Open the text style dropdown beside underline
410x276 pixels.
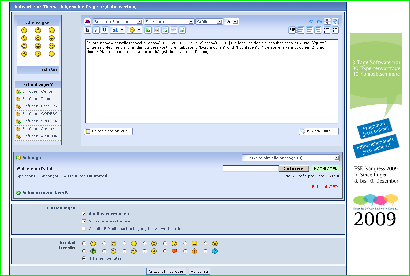[x=118, y=30]
